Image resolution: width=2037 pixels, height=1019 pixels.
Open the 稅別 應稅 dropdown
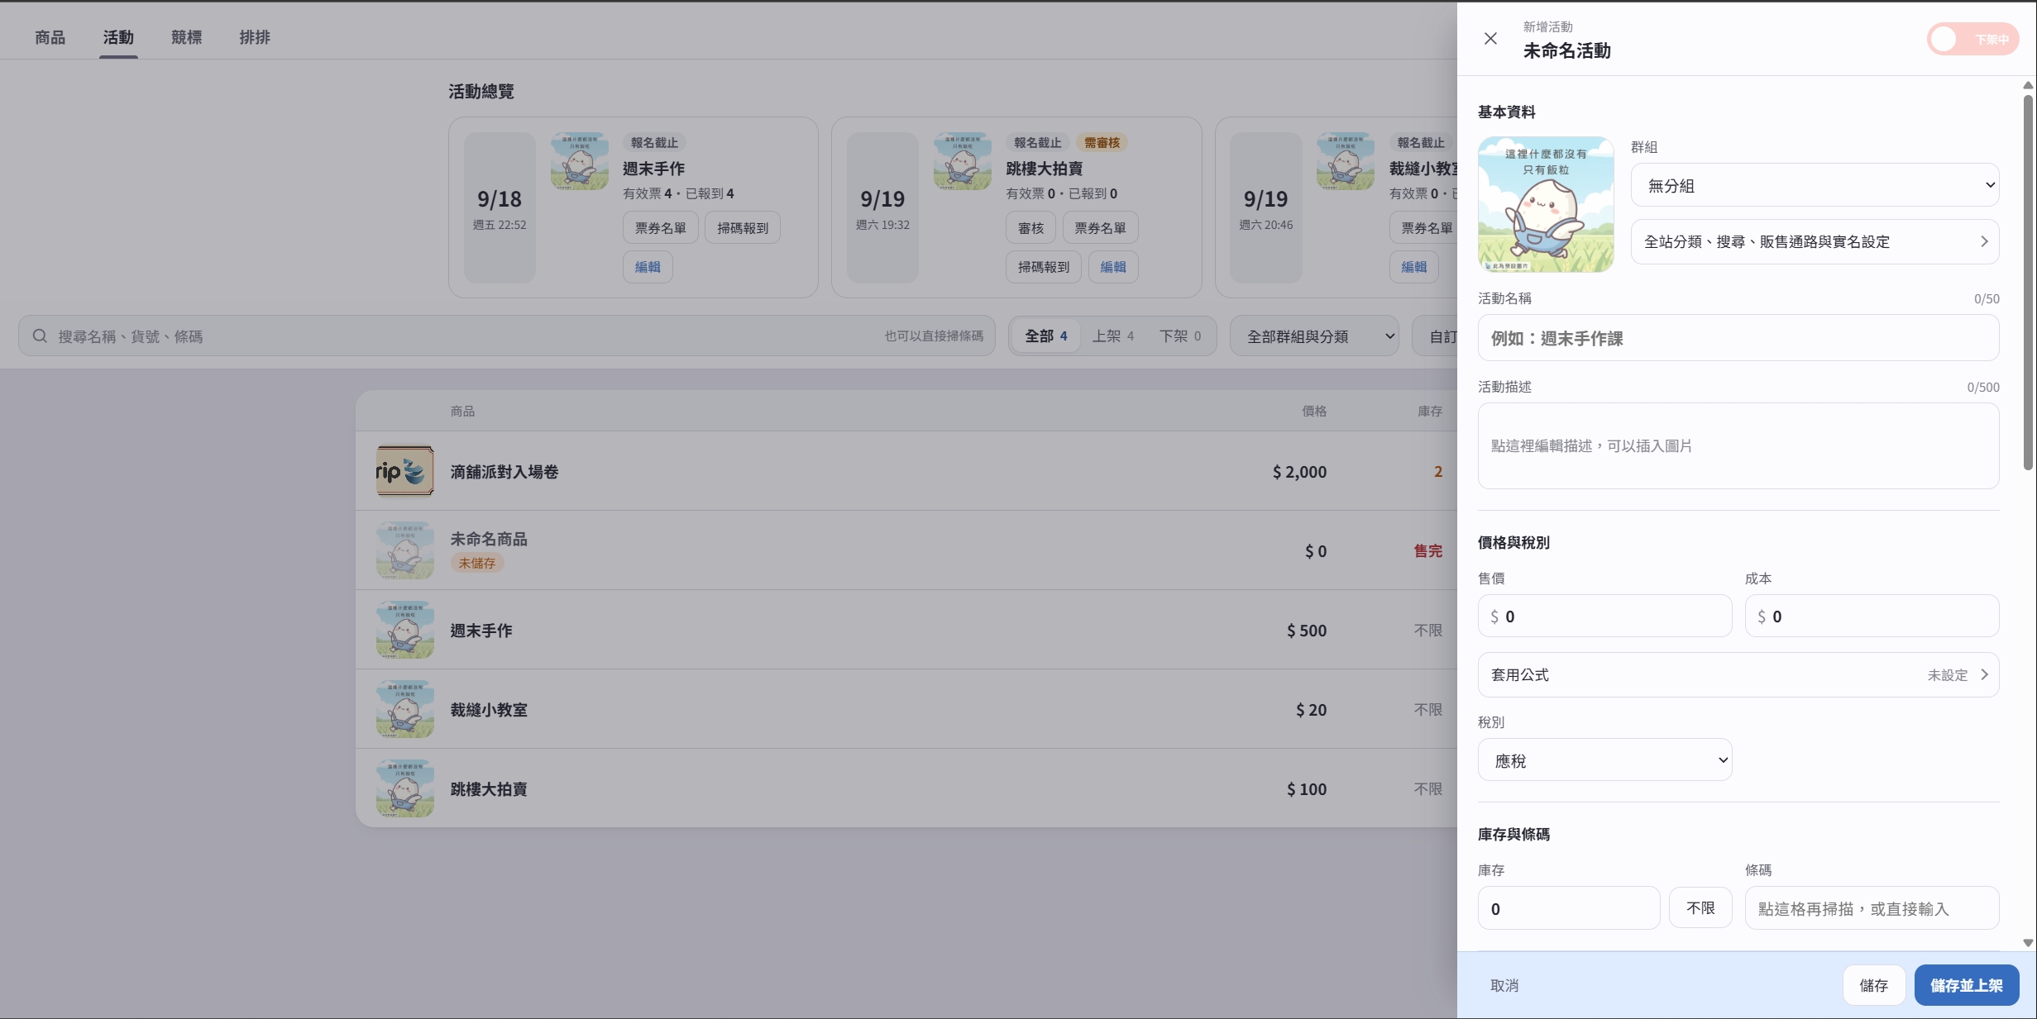pyautogui.click(x=1604, y=760)
